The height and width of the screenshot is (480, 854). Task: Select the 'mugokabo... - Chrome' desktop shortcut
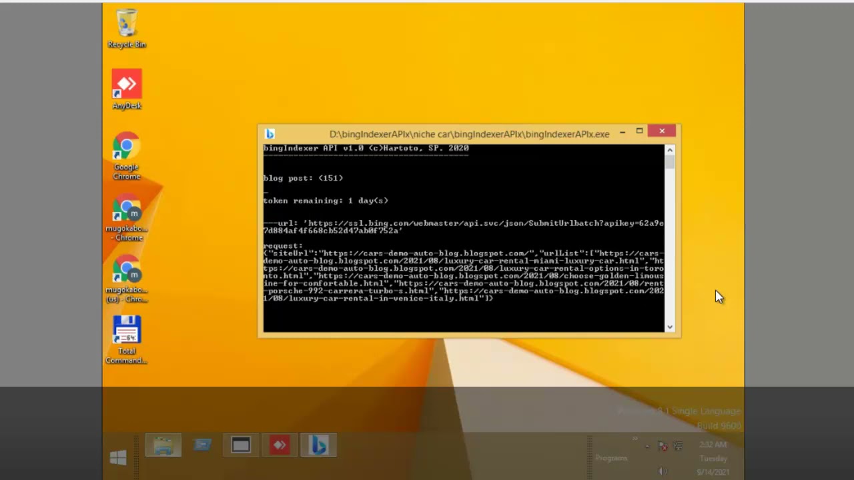pyautogui.click(x=127, y=217)
